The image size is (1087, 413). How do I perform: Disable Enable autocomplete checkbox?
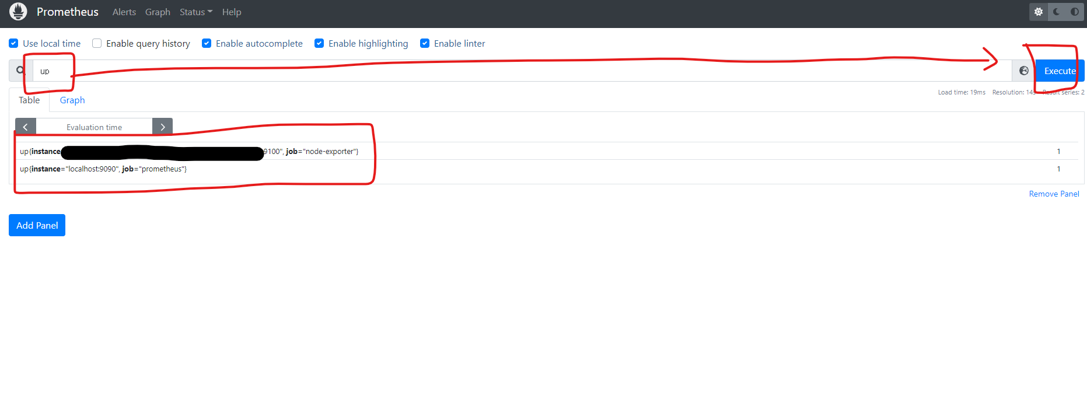click(x=207, y=43)
